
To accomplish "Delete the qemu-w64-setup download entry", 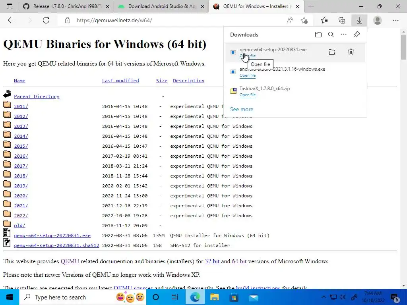I will (351, 52).
